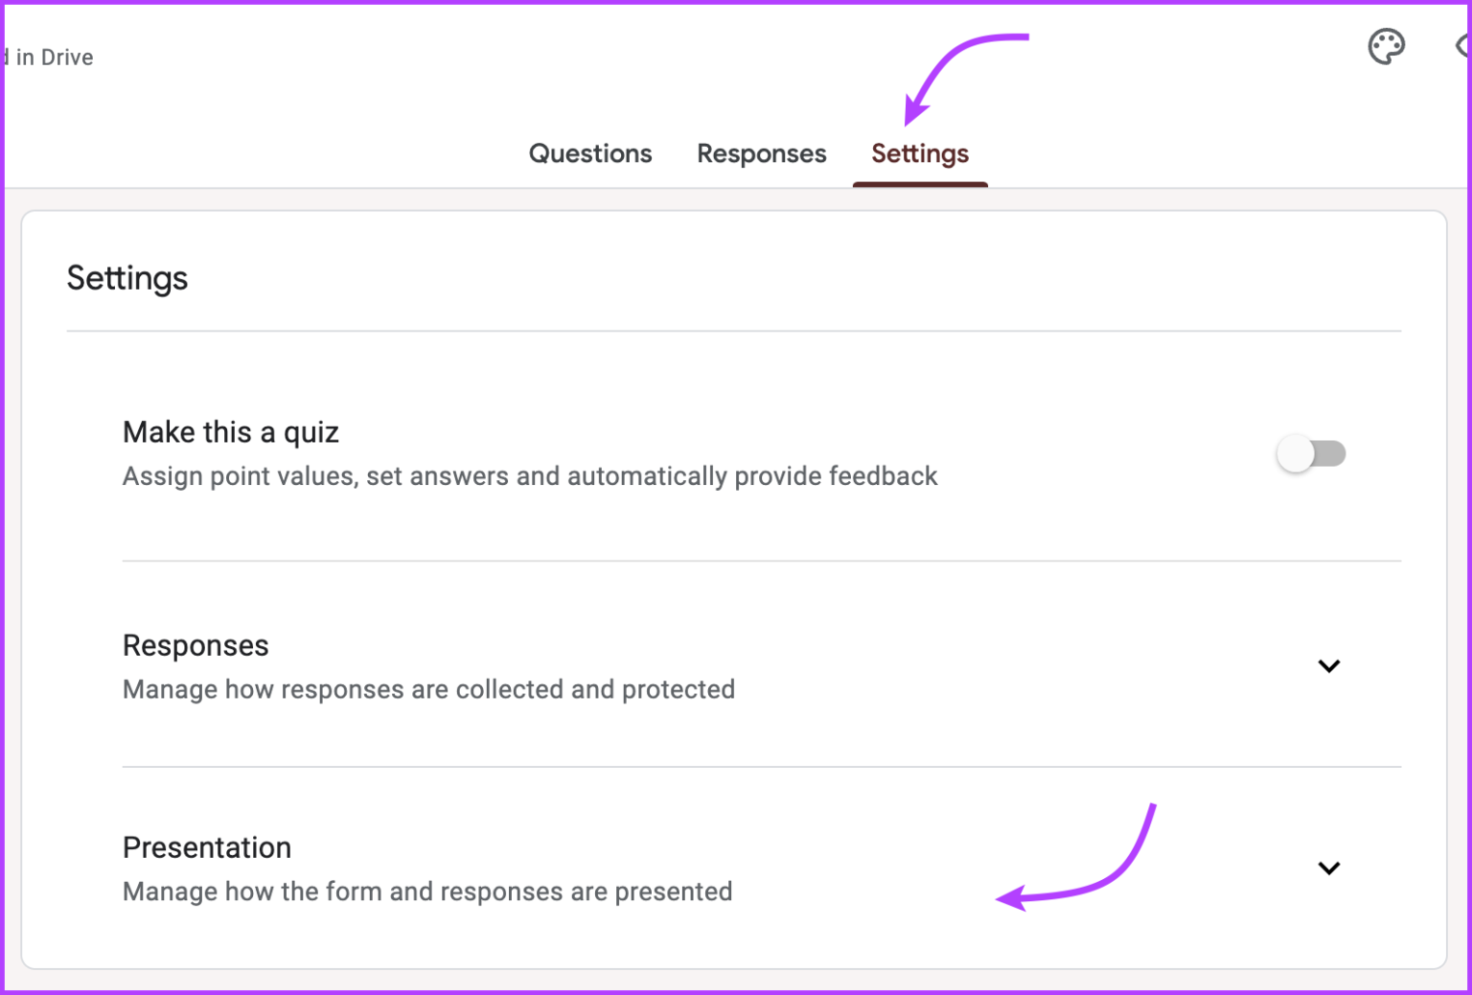Click the form preview eye icon
The width and height of the screenshot is (1472, 995).
1461,45
